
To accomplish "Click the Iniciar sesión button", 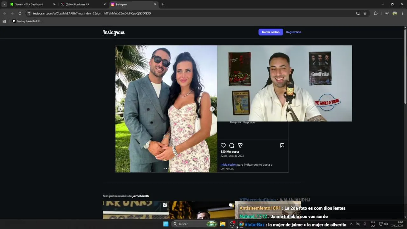I will [271, 32].
